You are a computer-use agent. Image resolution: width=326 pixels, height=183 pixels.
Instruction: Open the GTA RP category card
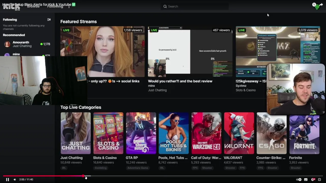(x=141, y=133)
